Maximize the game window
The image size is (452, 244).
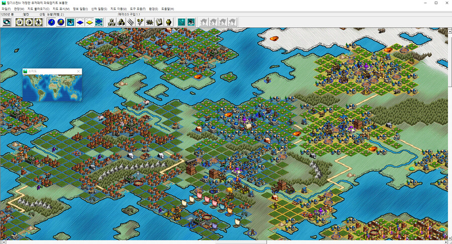[x=436, y=3]
